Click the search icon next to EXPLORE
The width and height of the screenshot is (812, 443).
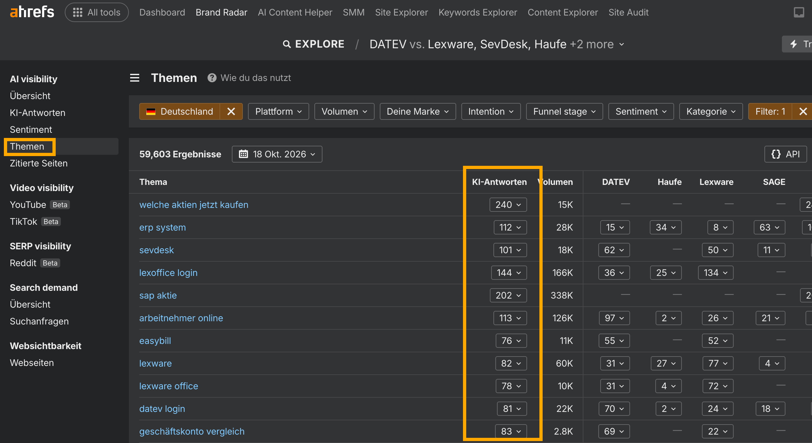(x=287, y=44)
